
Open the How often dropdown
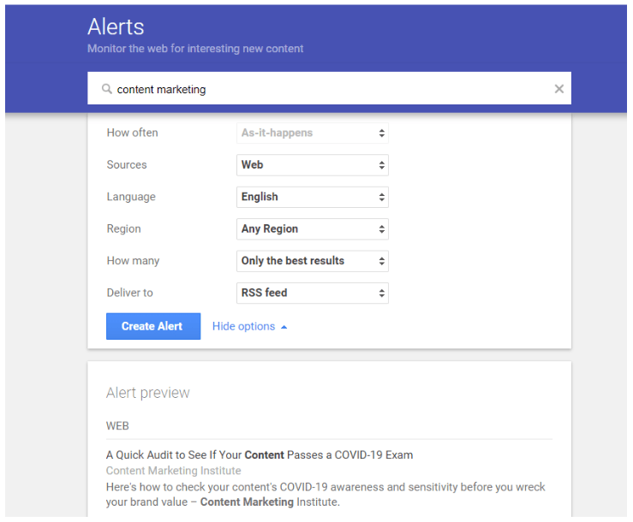[x=312, y=133]
